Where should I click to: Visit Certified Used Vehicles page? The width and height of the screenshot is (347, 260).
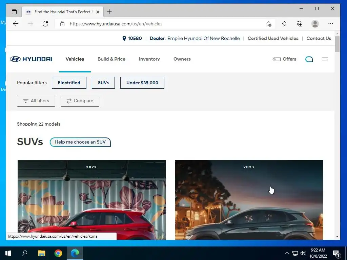click(x=273, y=38)
